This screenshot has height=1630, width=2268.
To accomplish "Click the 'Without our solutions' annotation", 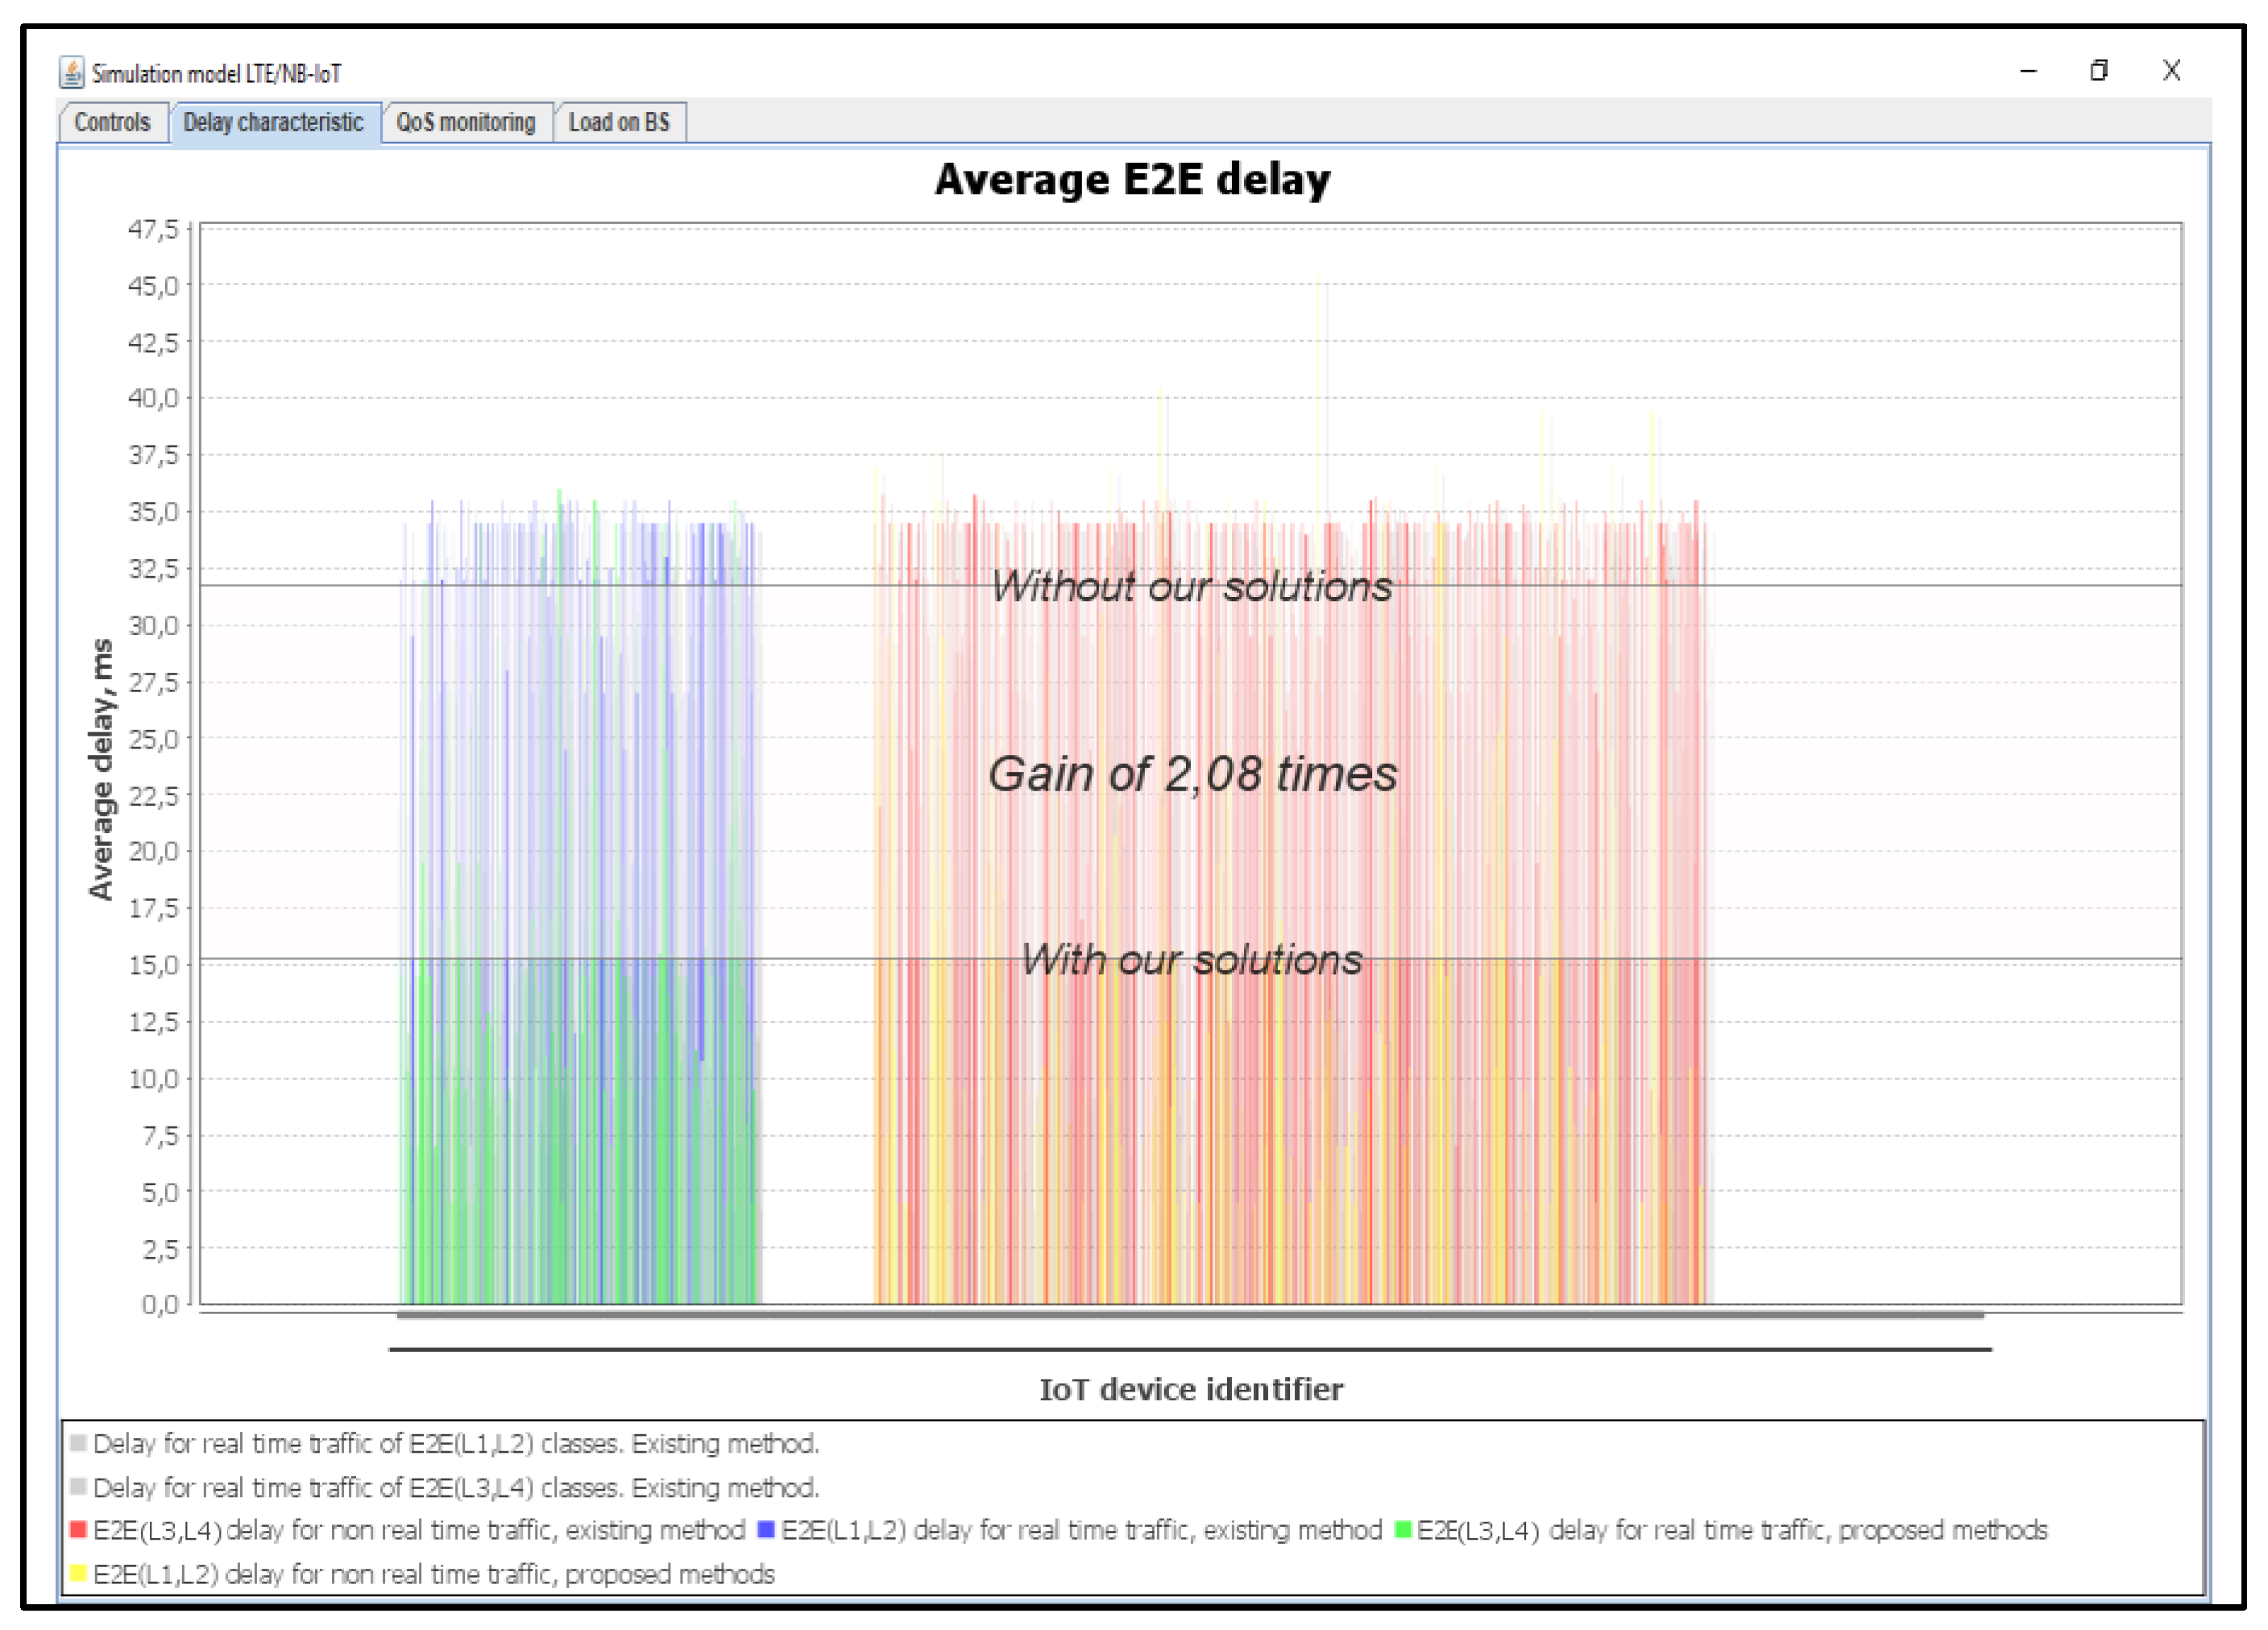I will point(1191,586).
